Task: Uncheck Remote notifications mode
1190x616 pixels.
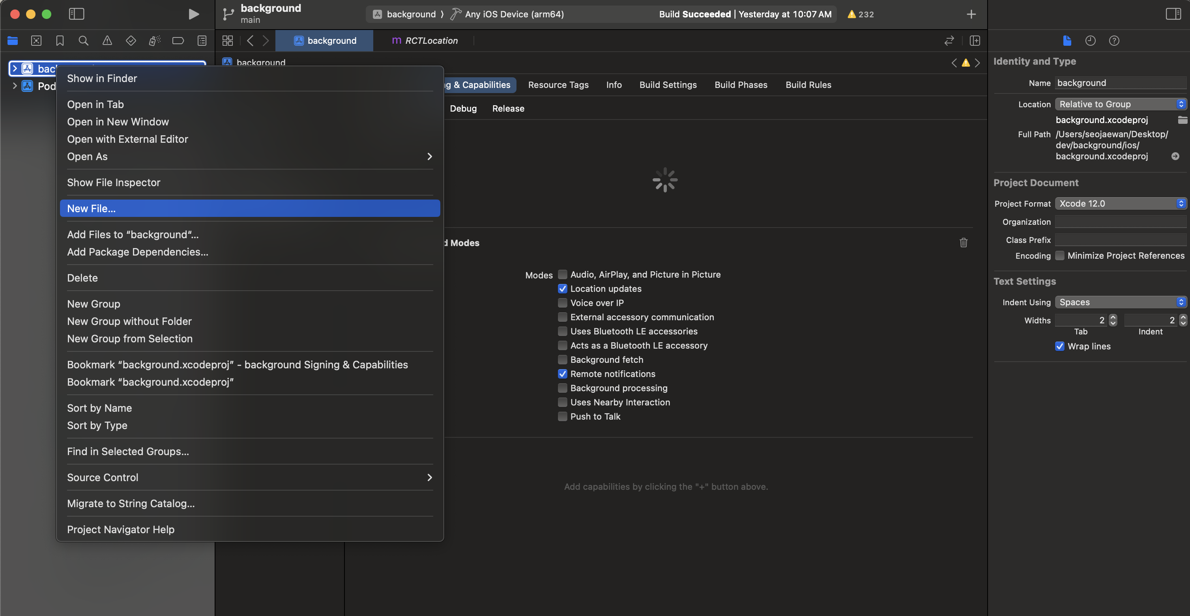Action: 562,374
